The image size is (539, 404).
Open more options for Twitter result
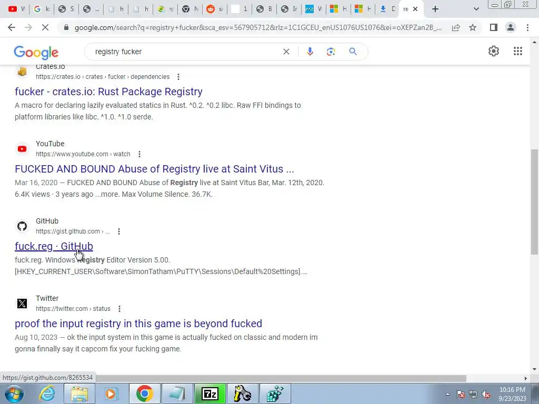tap(119, 309)
